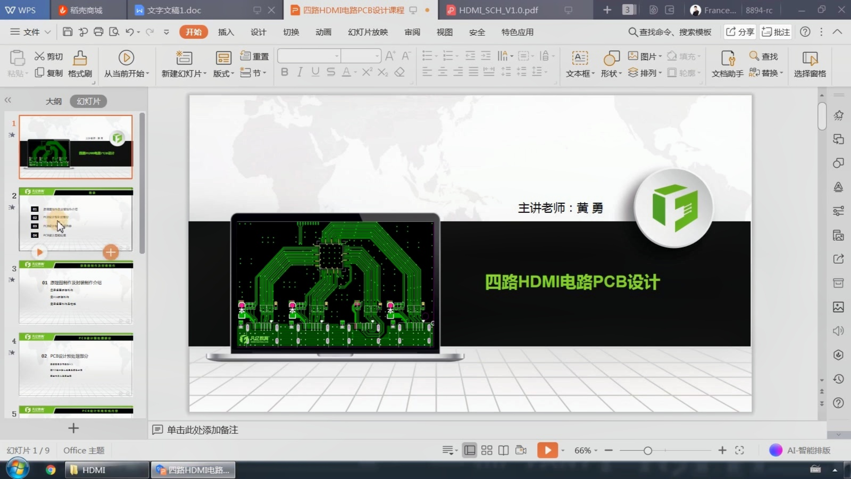
Task: Decrease font size
Action: coord(406,56)
